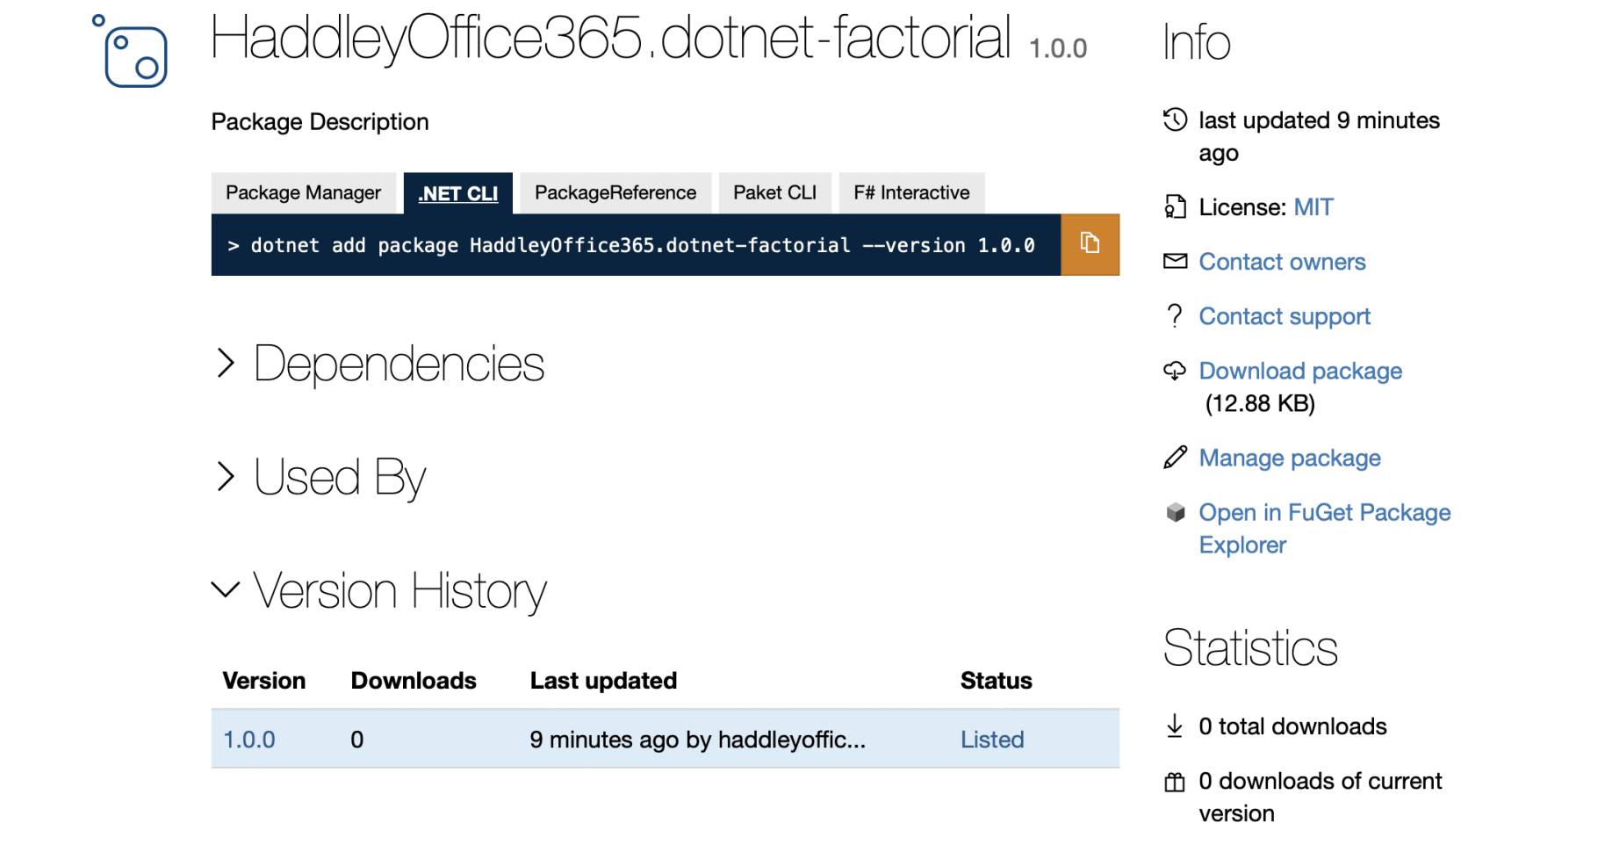
Task: Click the cloud download icon
Action: (1175, 371)
